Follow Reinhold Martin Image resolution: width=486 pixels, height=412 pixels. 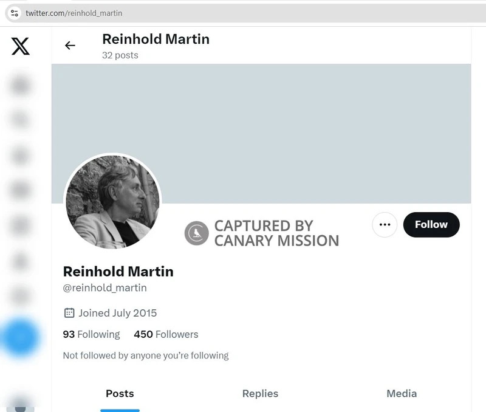click(431, 224)
